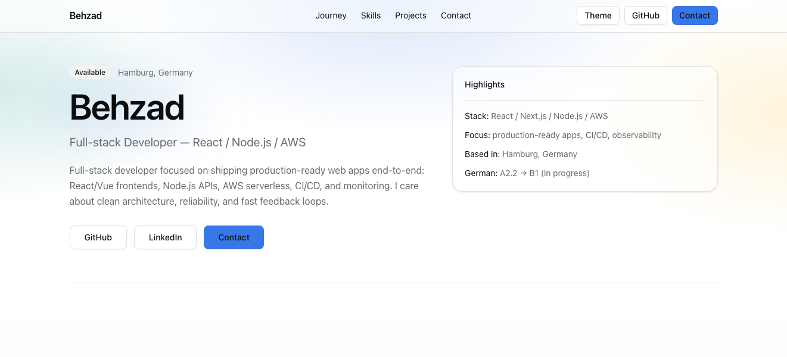
Task: Open the Journey section from the navigation
Action: (331, 15)
